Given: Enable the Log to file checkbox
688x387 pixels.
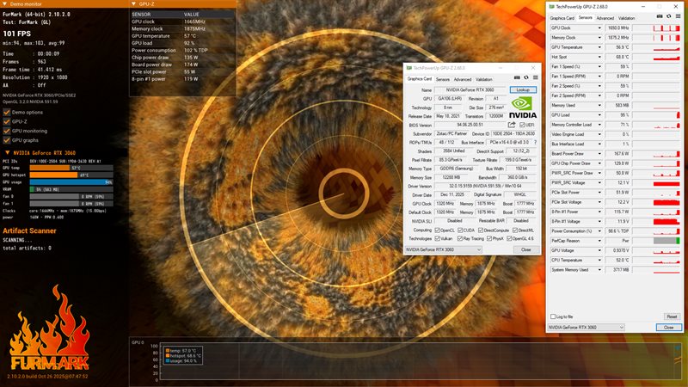Looking at the screenshot, I should pyautogui.click(x=555, y=316).
